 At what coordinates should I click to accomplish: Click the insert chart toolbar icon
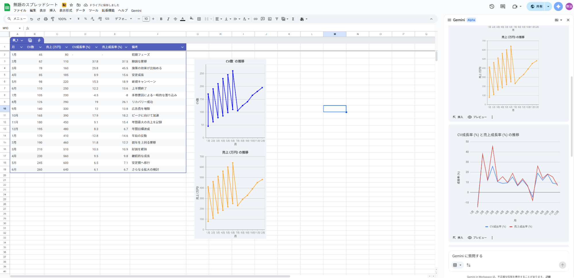tap(270, 19)
